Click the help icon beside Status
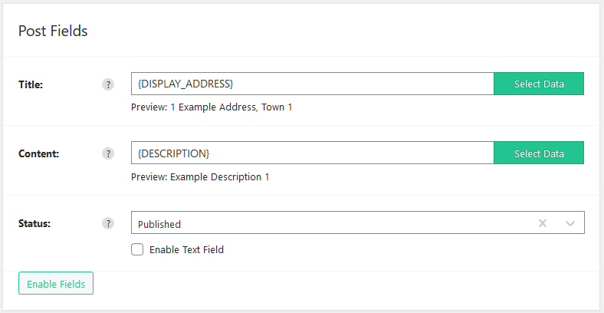Screen dimensions: 604x313 click(x=108, y=223)
